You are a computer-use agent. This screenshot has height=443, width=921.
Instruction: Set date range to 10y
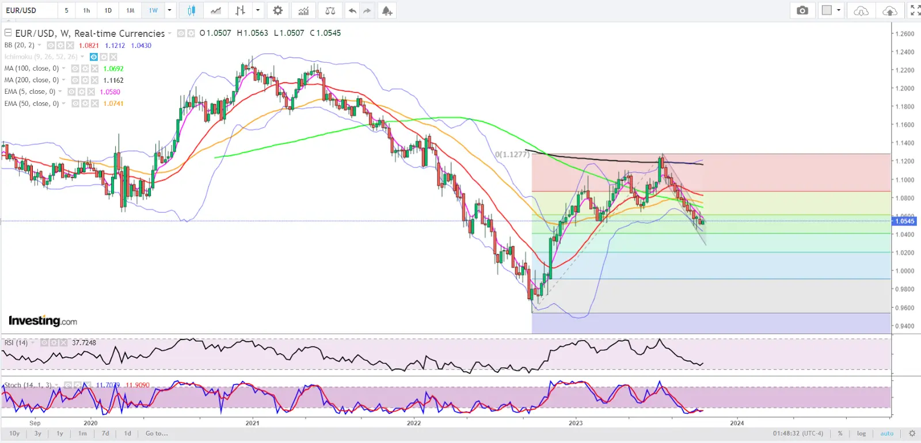coord(14,433)
